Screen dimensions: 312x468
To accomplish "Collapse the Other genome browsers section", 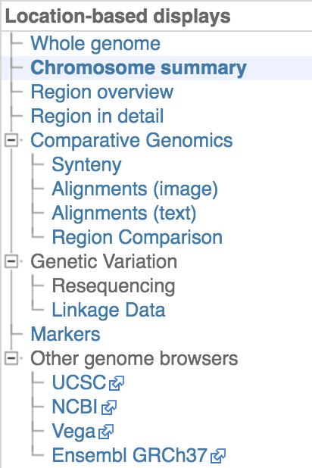I will pyautogui.click(x=11, y=358).
